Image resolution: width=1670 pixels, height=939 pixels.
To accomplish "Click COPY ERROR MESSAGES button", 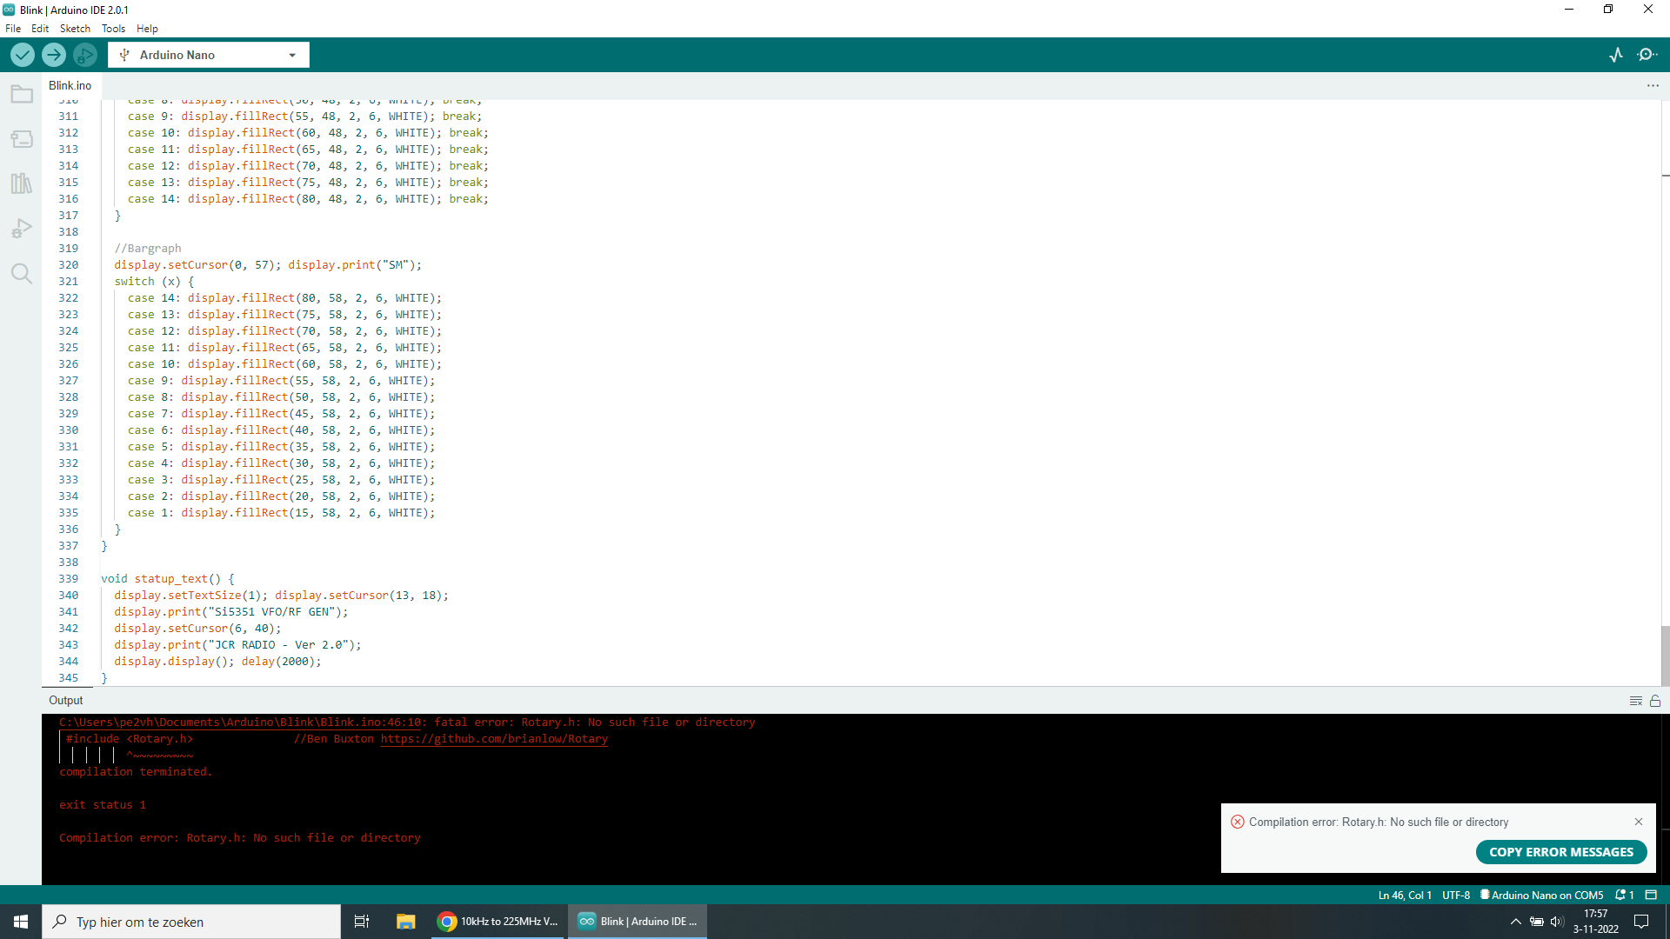I will tap(1561, 852).
